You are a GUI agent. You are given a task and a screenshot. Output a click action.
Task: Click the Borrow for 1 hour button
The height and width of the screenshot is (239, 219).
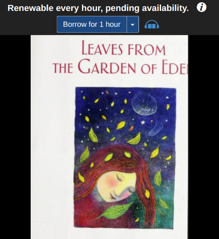(x=92, y=25)
